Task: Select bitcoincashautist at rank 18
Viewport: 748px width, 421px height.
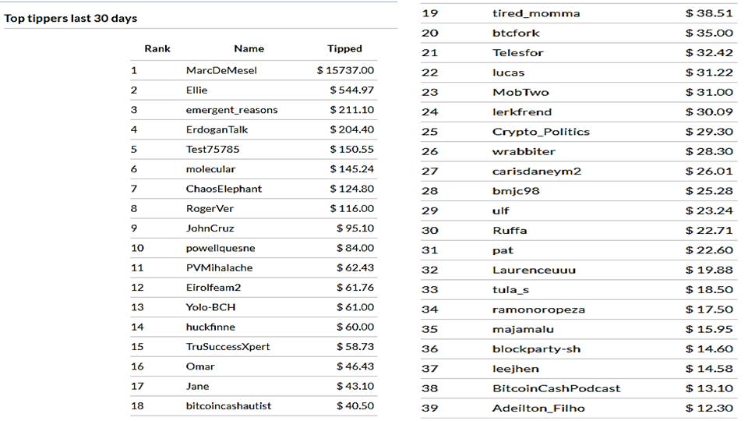Action: (228, 406)
